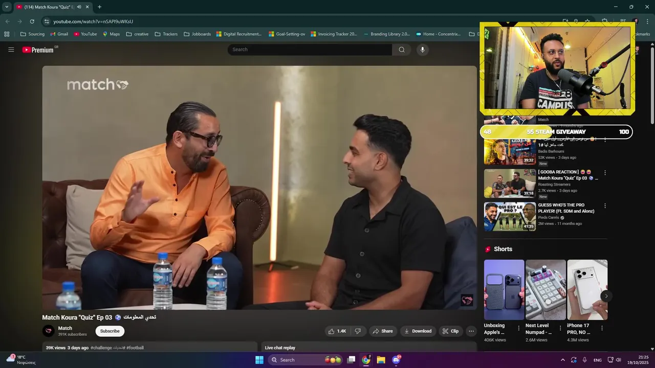This screenshot has height=368, width=655.
Task: Open a new browser tab
Action: [99, 7]
